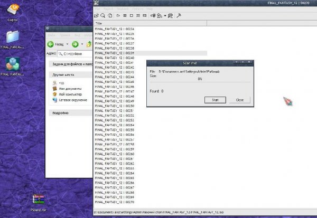Image resolution: width=317 pixels, height=218 pixels.
Task: Click the status bar file path
Action: click(158, 212)
